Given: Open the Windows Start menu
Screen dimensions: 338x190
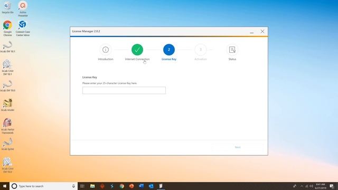Looking at the screenshot, I should tap(5, 186).
